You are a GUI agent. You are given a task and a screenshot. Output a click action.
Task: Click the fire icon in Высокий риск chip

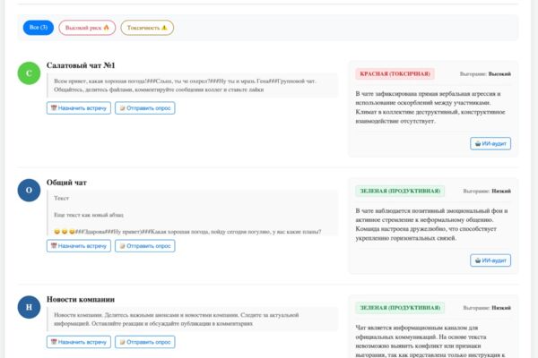106,28
